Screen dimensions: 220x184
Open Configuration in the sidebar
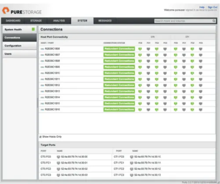click(x=19, y=46)
